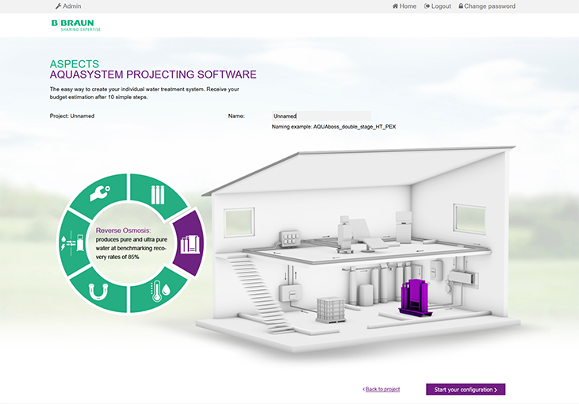Viewport: 579px width, 404px height.
Task: Select the dialysis machine supply segment
Action: pyautogui.click(x=73, y=242)
